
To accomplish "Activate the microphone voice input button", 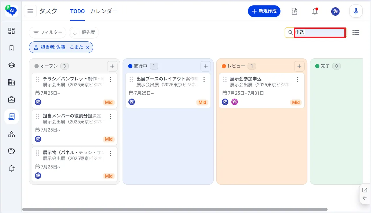I will click(356, 11).
